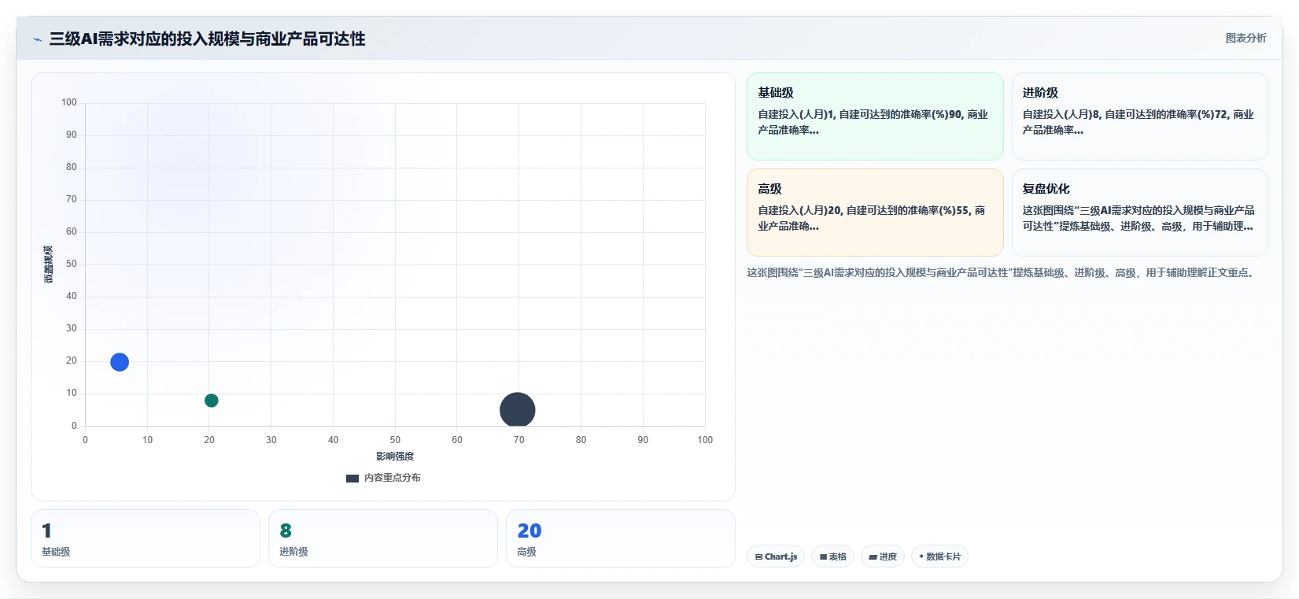This screenshot has width=1299, height=599.
Task: Click the 数据卡片 tag
Action: click(x=939, y=556)
